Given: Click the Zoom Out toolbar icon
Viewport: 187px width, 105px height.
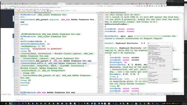Looking at the screenshot, I should tap(39, 10).
